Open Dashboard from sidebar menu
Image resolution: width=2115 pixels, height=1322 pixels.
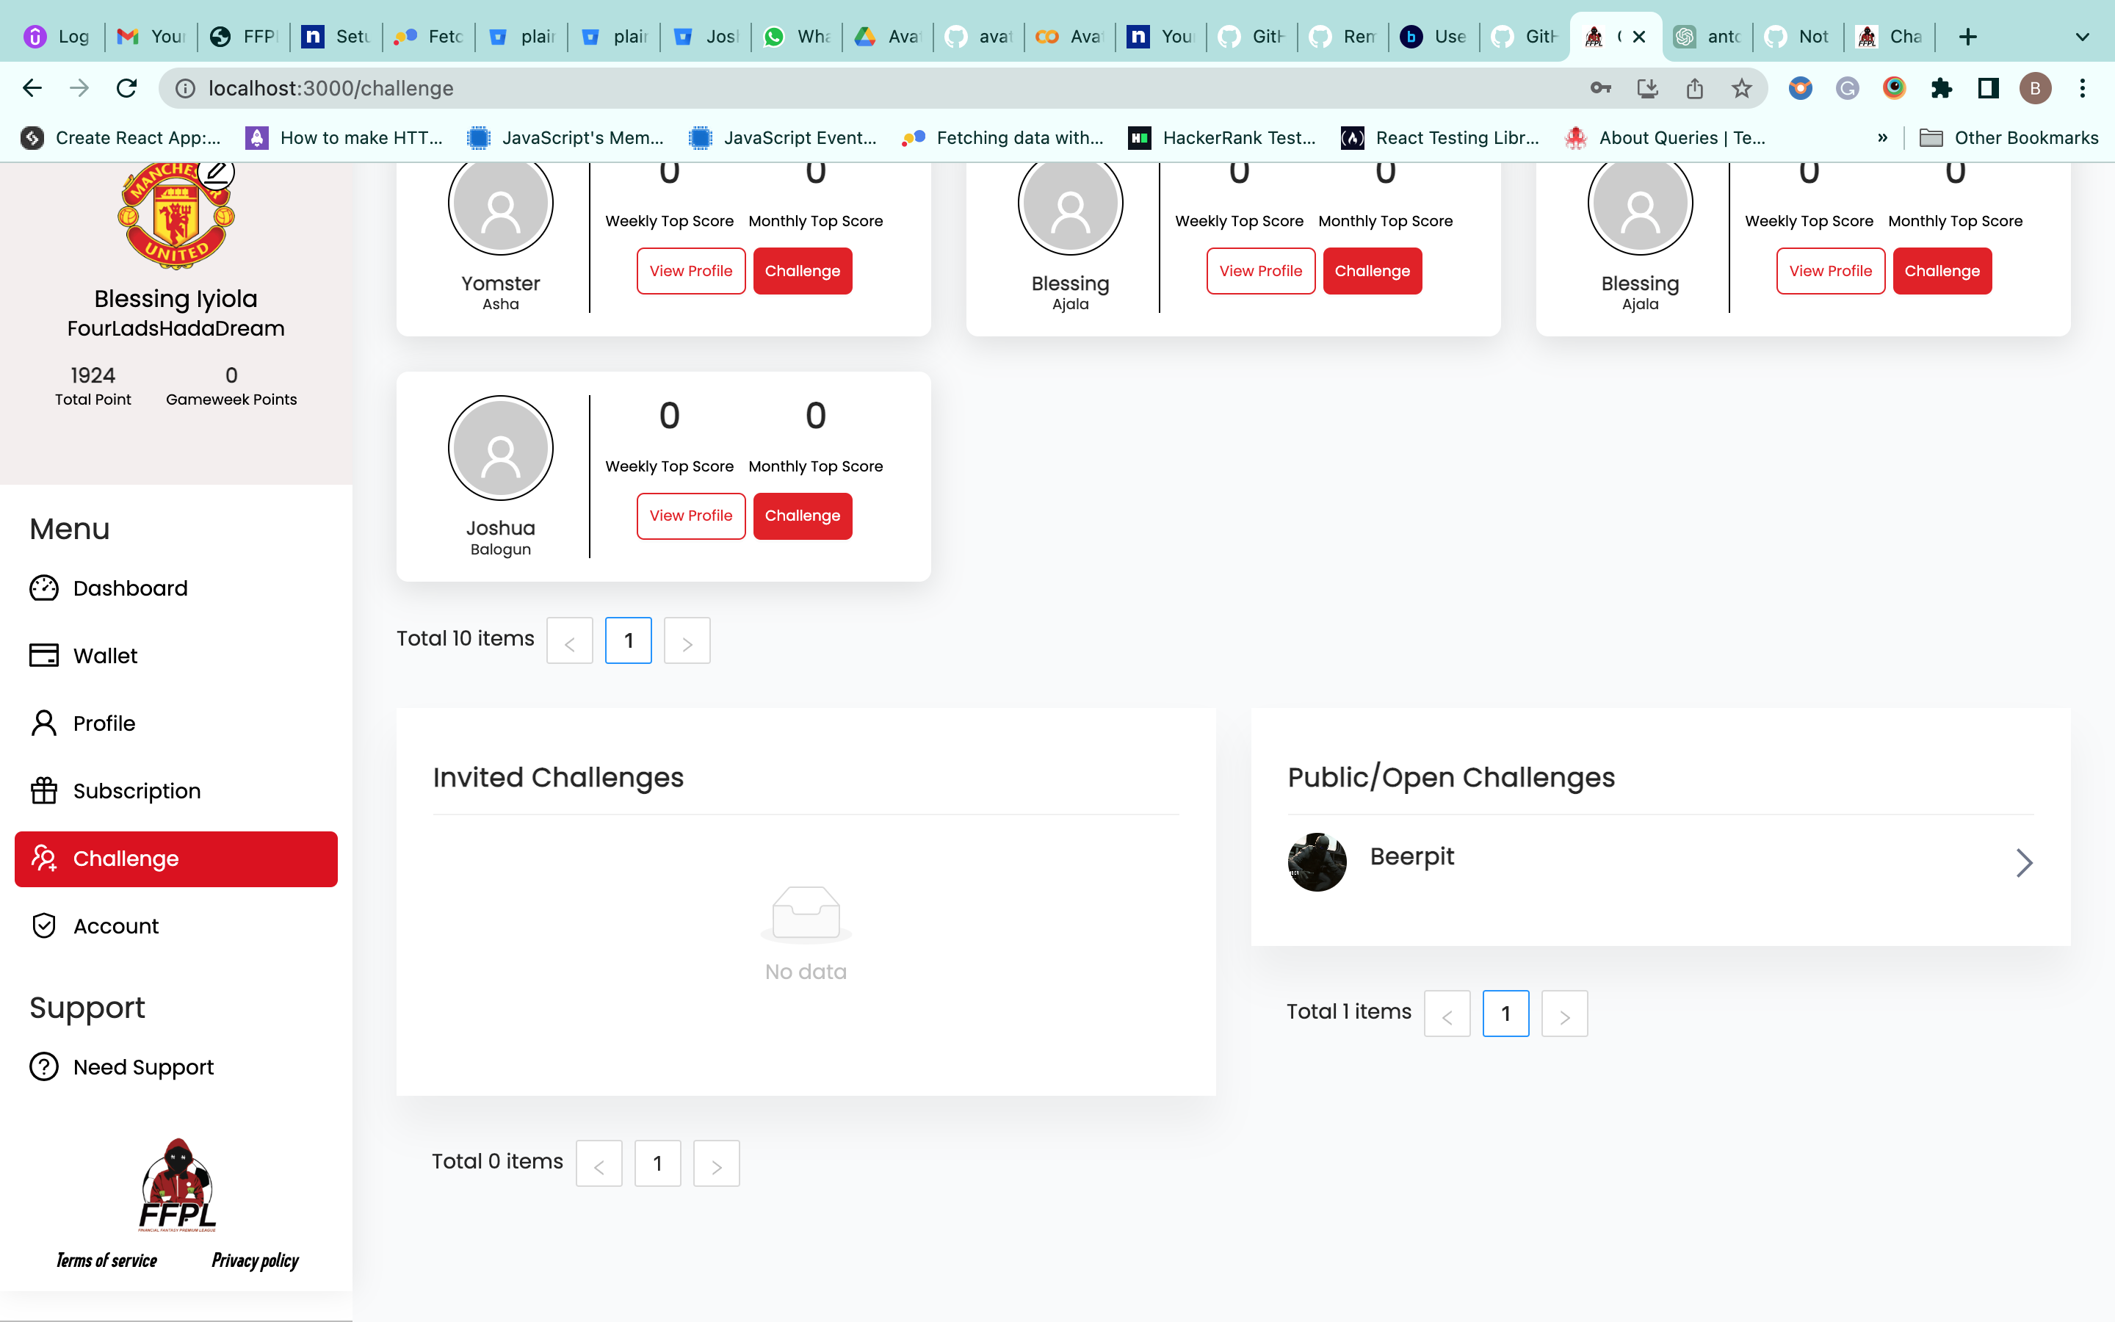pyautogui.click(x=129, y=588)
